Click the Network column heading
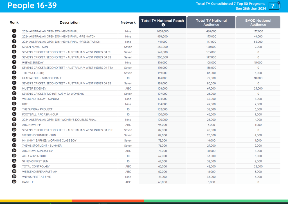288x204 pixels. (128, 22)
